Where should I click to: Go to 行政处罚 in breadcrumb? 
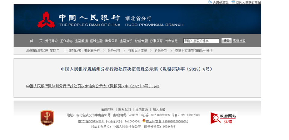pos(161,51)
